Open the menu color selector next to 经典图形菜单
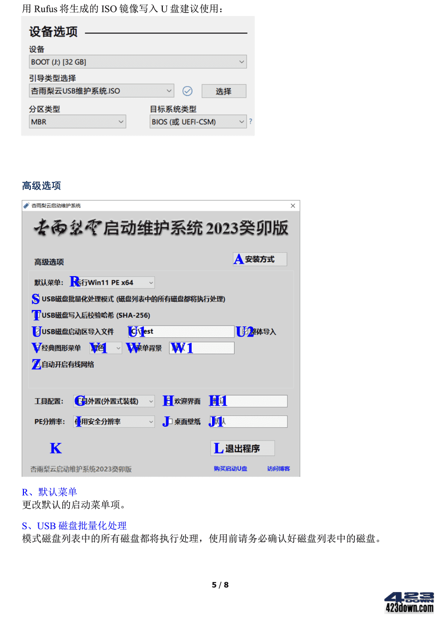Viewport: 438px width, 620px height. click(x=105, y=348)
